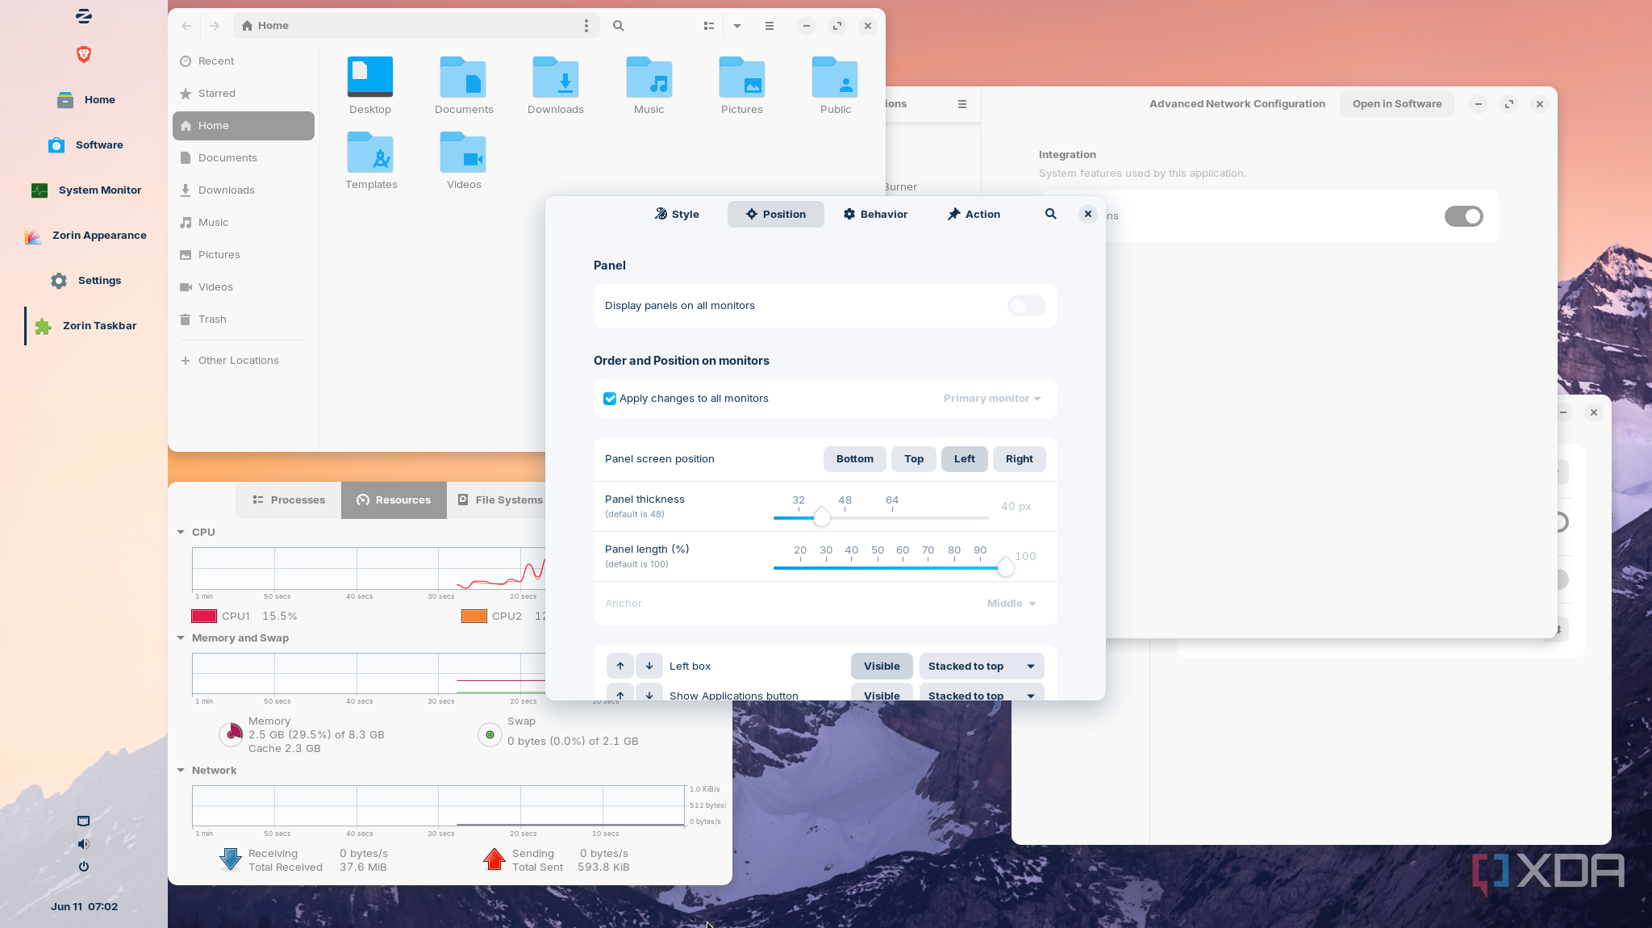This screenshot has height=928, width=1652.
Task: Open Processes tab in System Monitor
Action: click(x=289, y=500)
